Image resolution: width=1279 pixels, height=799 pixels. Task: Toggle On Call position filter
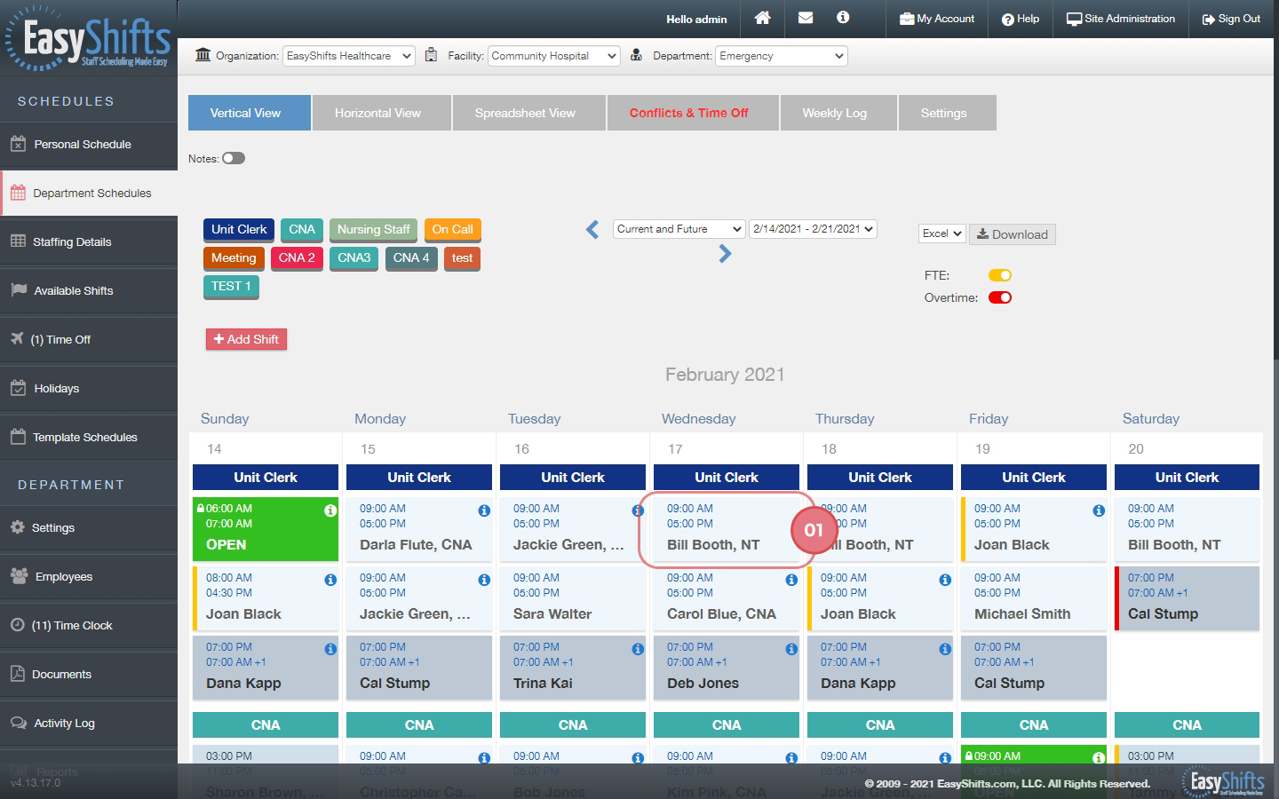(x=452, y=230)
